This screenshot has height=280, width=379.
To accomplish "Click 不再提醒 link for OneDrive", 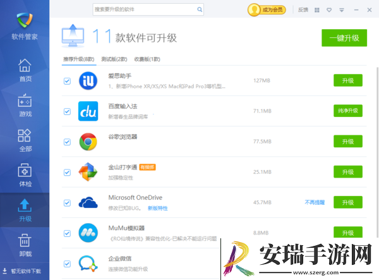I will point(315,202).
